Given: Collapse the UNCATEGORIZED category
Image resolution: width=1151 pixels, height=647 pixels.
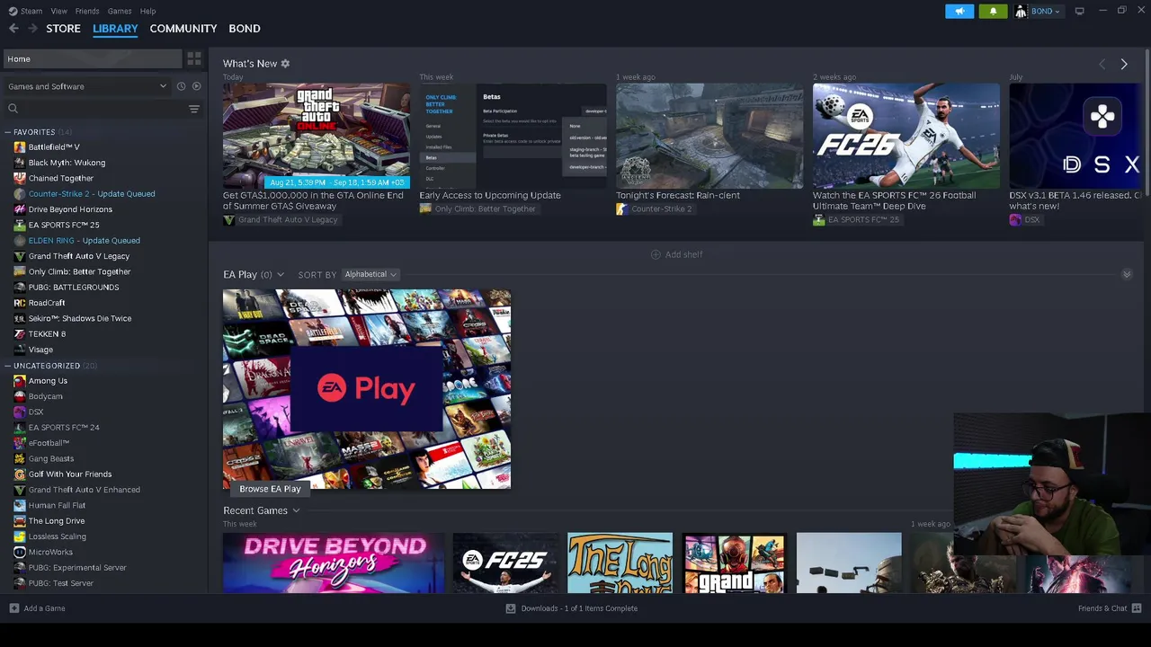Looking at the screenshot, I should pos(7,366).
